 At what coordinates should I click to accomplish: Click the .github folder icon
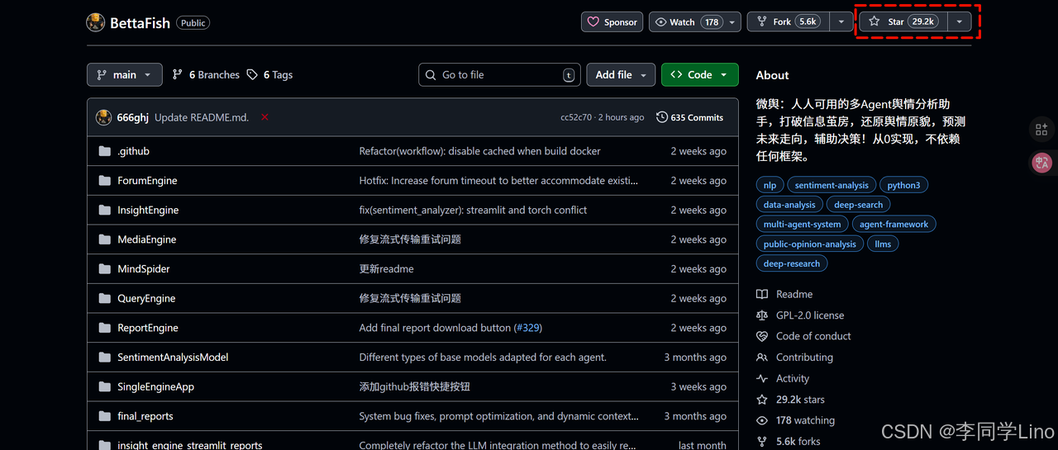pyautogui.click(x=104, y=151)
